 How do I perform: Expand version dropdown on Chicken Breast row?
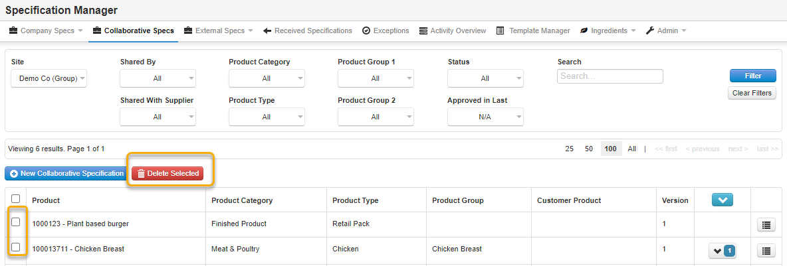721,251
